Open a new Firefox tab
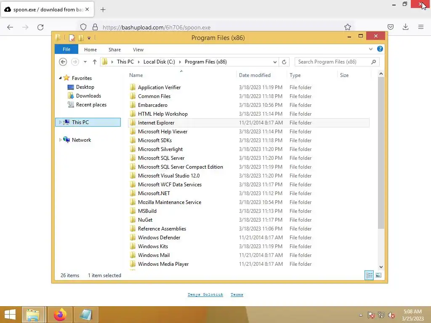This screenshot has height=323, width=431. [x=103, y=10]
